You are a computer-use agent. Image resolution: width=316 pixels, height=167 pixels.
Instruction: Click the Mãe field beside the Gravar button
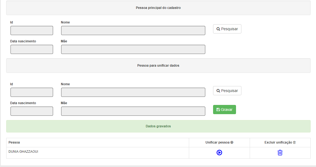point(133,111)
